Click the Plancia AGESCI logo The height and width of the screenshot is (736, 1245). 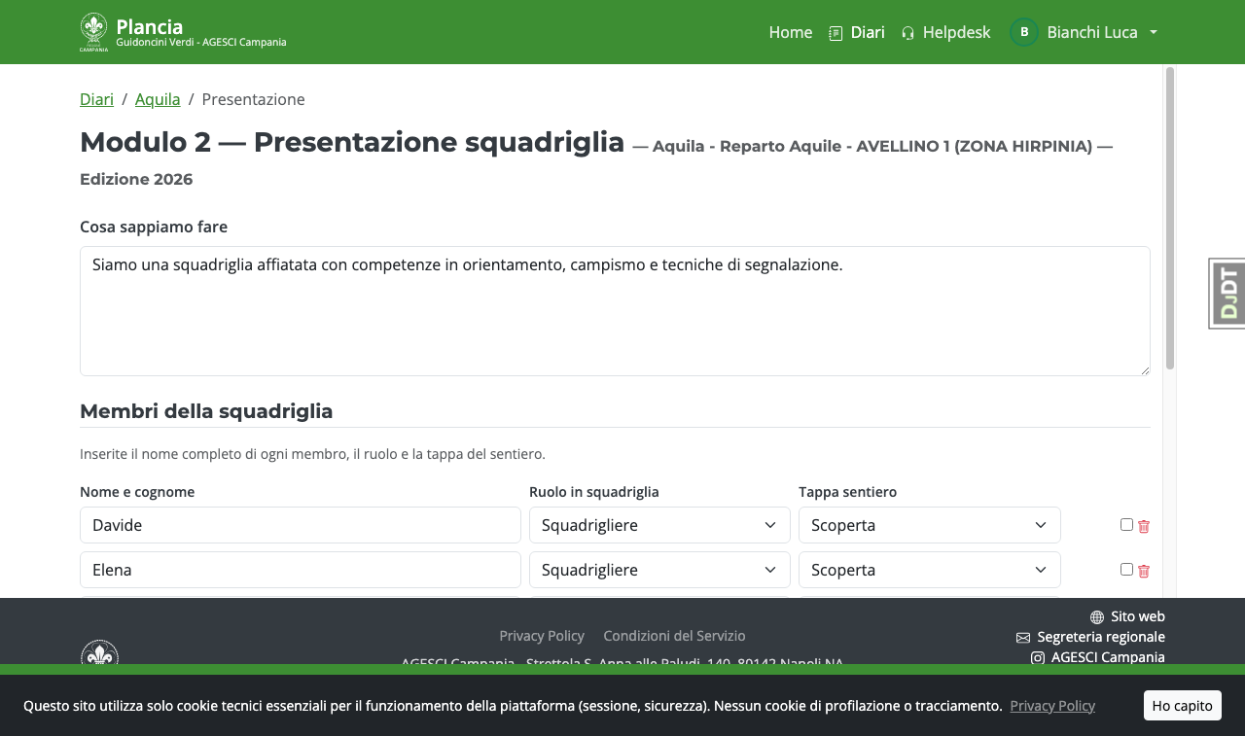(x=93, y=32)
